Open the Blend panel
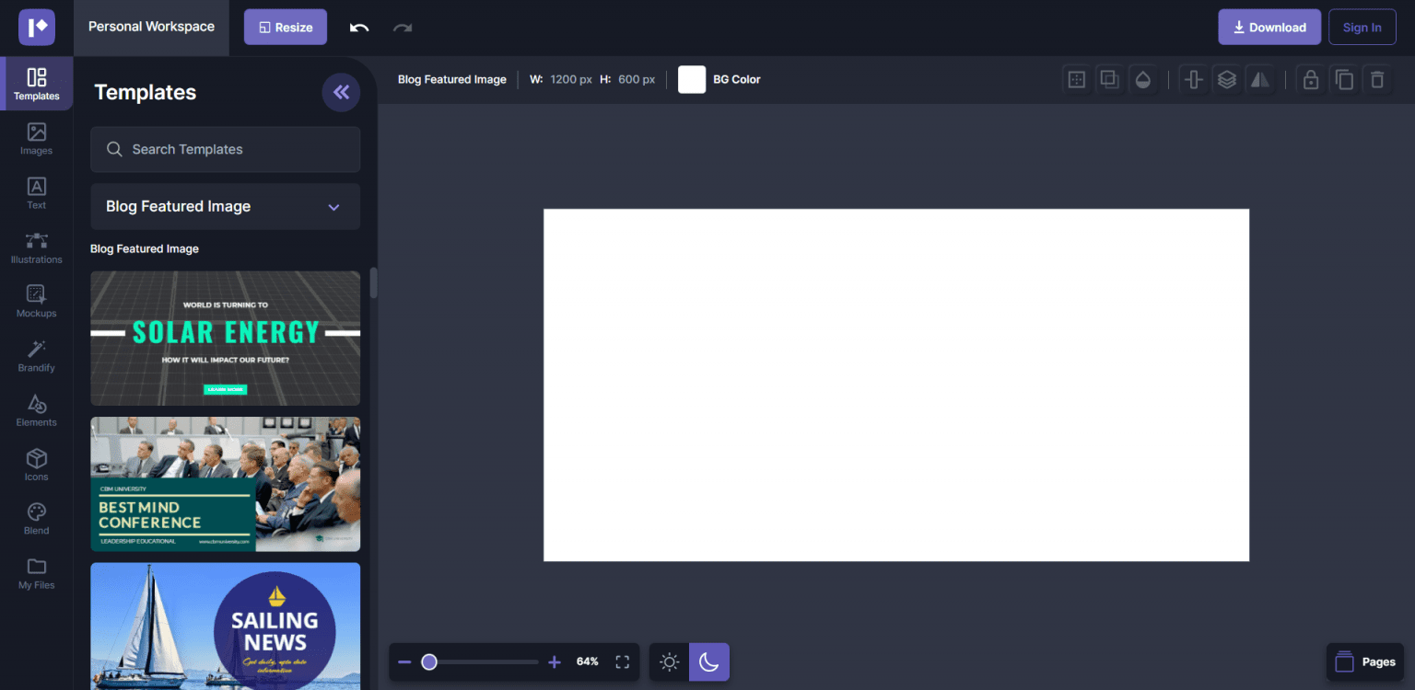 (37, 519)
